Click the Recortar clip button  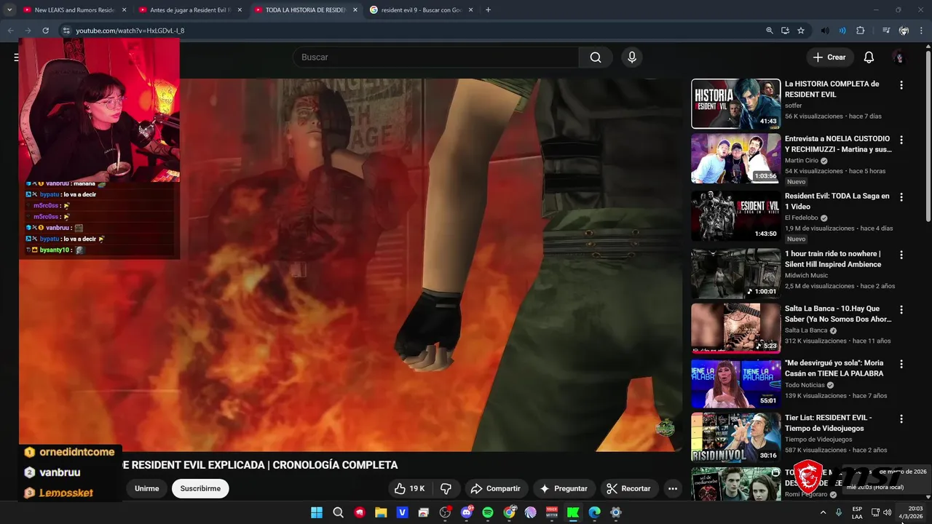(x=629, y=488)
